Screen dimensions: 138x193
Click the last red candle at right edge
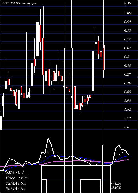(104, 58)
